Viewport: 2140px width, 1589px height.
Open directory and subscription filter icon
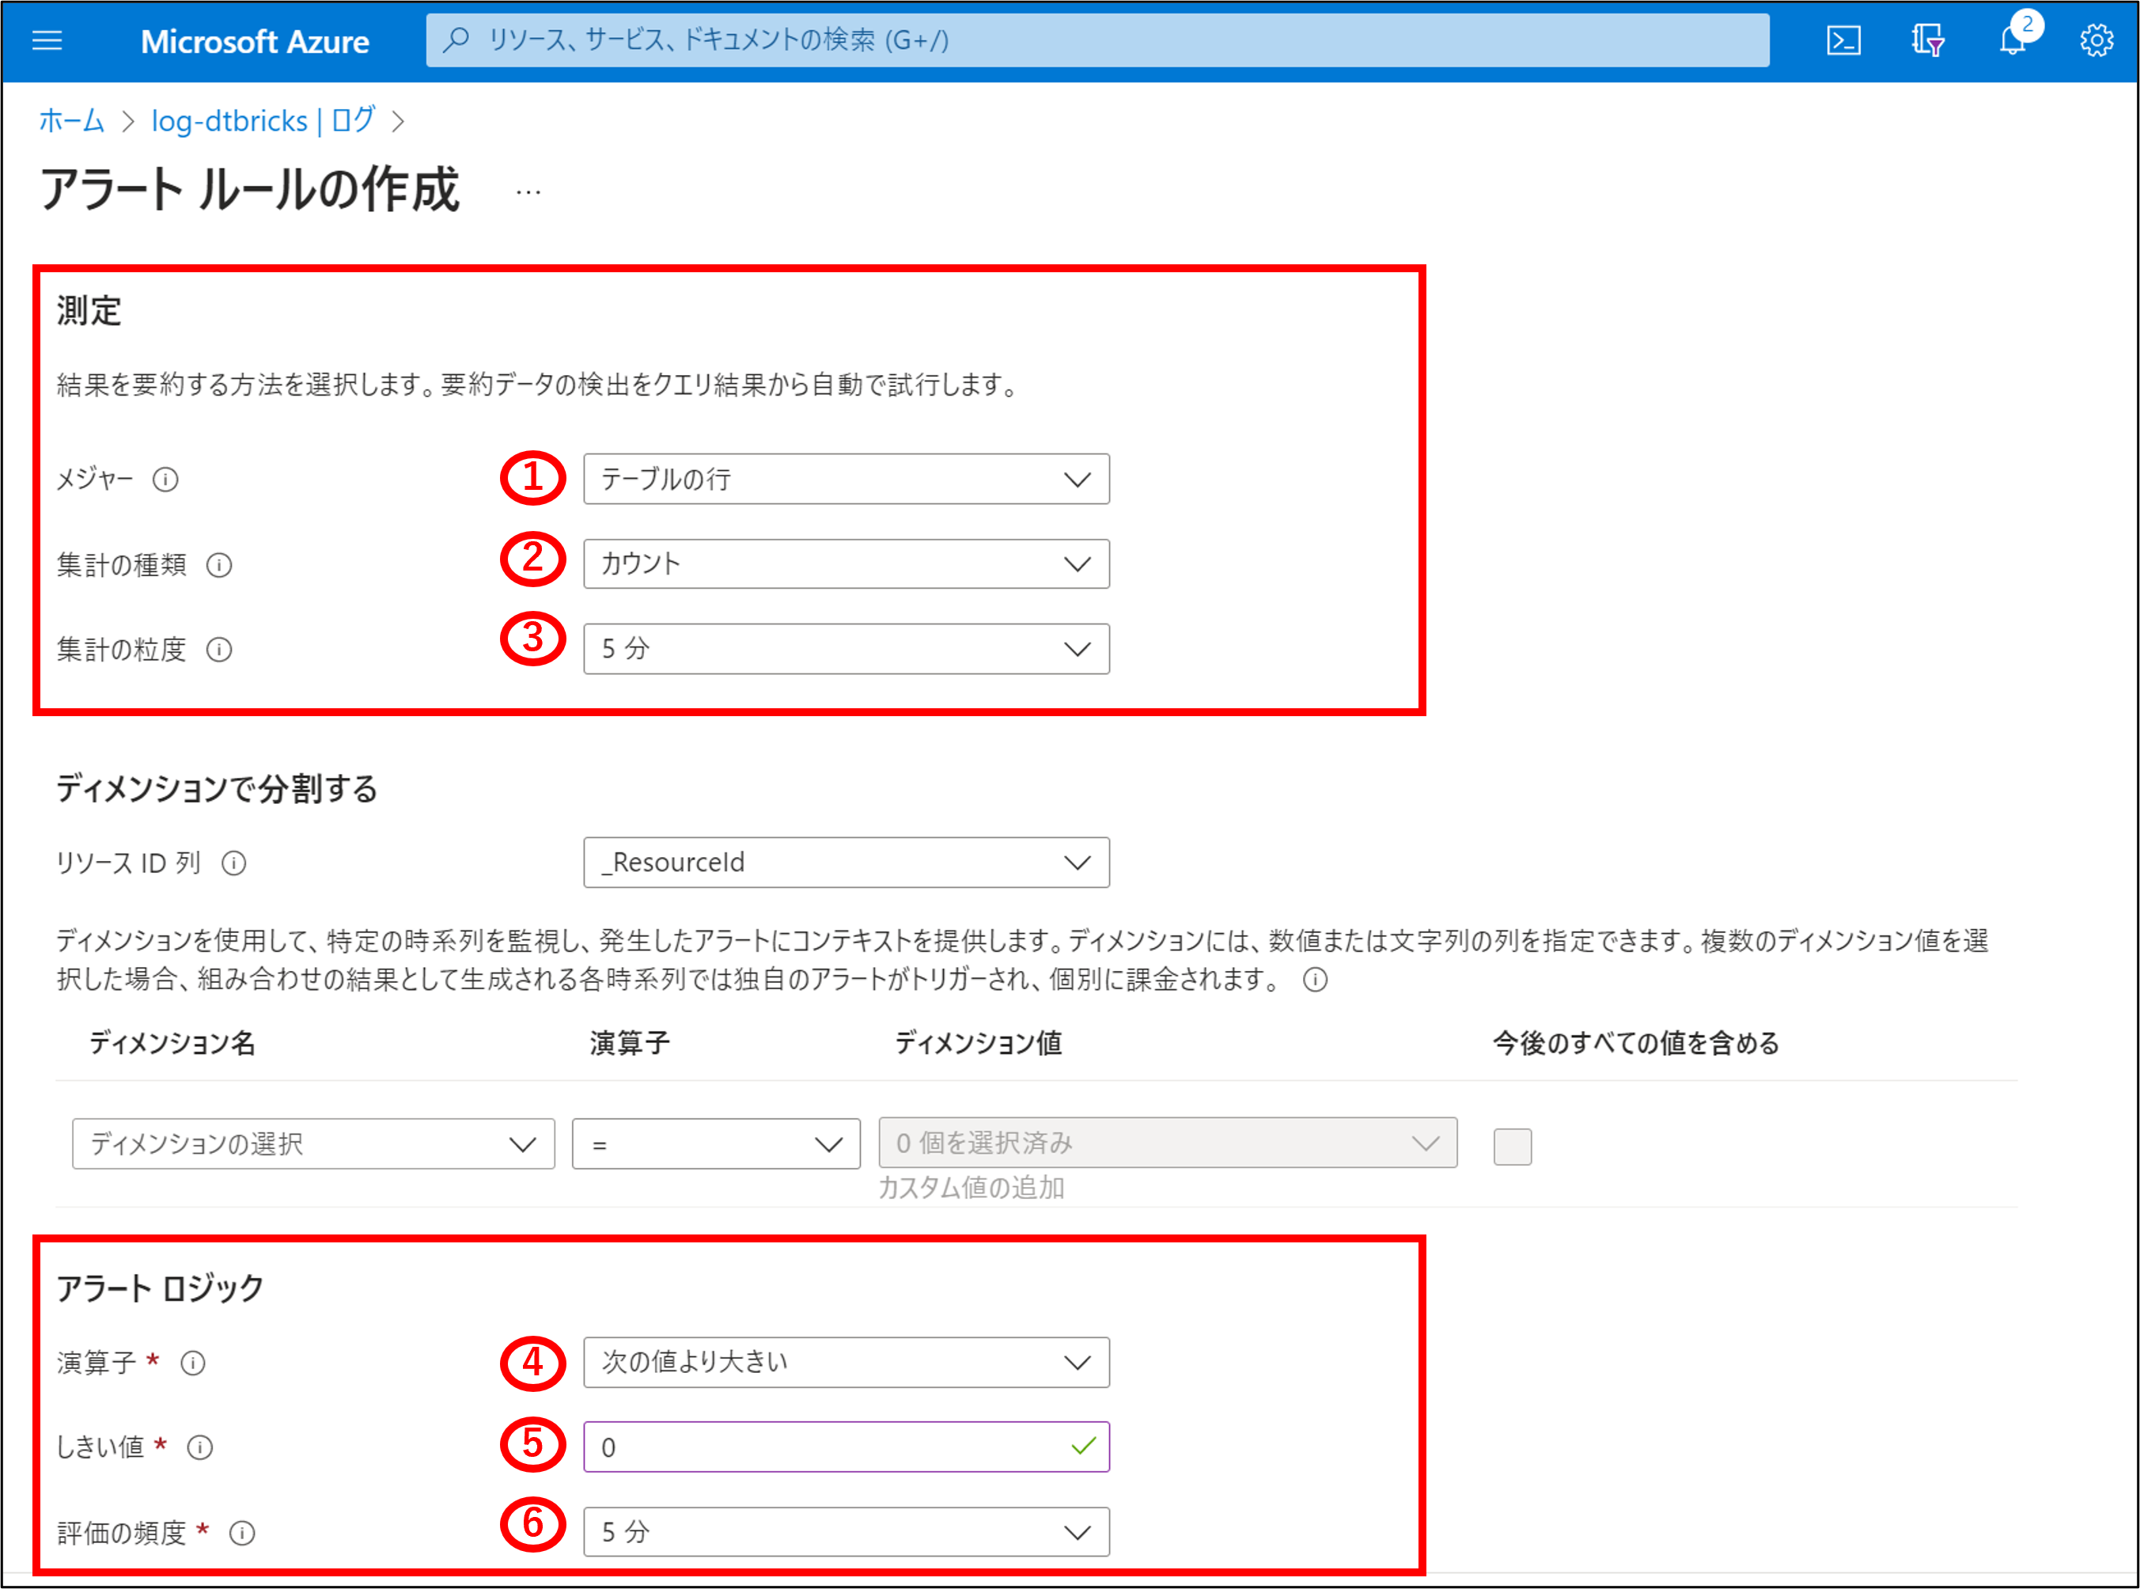1926,40
